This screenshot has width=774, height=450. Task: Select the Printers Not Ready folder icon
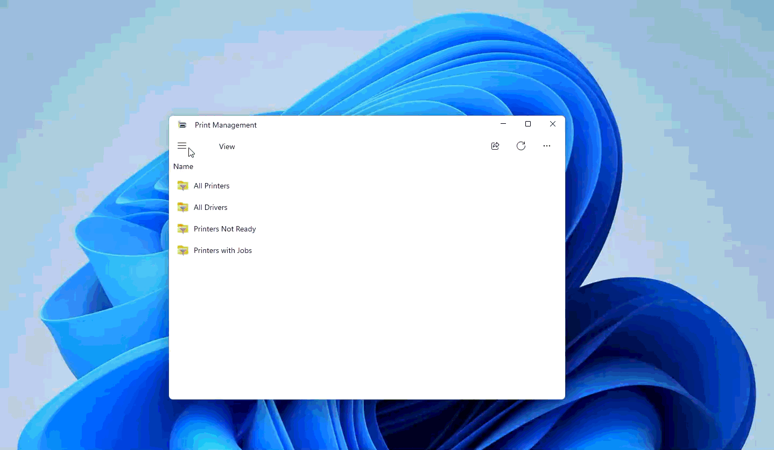[x=183, y=229]
